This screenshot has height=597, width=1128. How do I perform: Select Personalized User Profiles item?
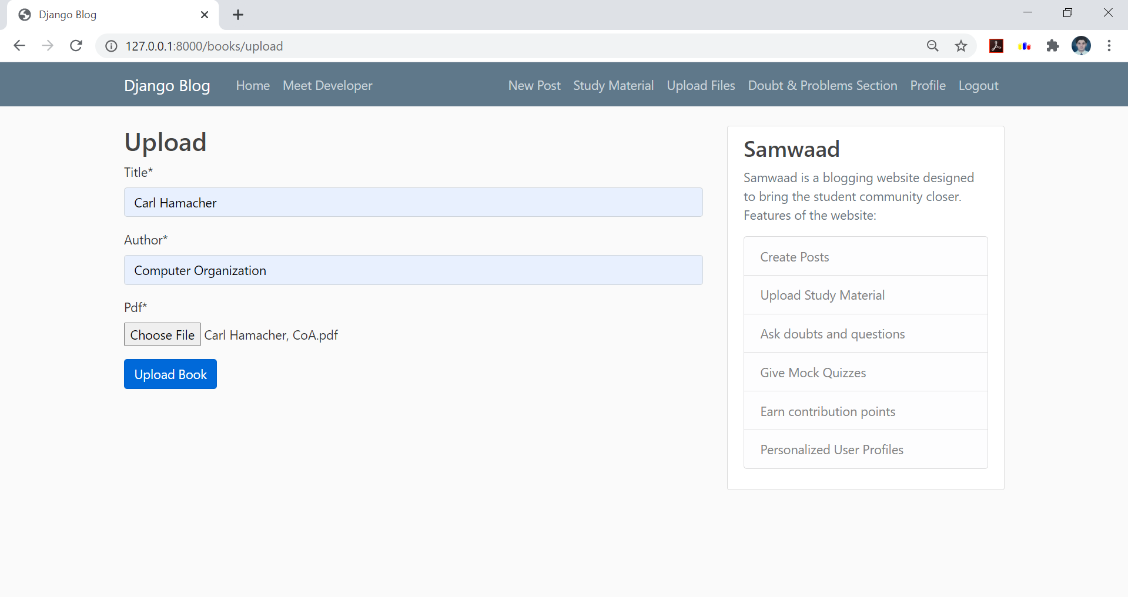[866, 450]
